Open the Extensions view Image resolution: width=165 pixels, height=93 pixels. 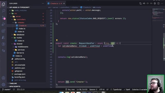(x=3, y=31)
